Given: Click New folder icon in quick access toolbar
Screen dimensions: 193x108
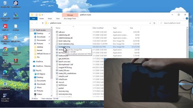Looking at the screenshot, I should [x=40, y=15].
